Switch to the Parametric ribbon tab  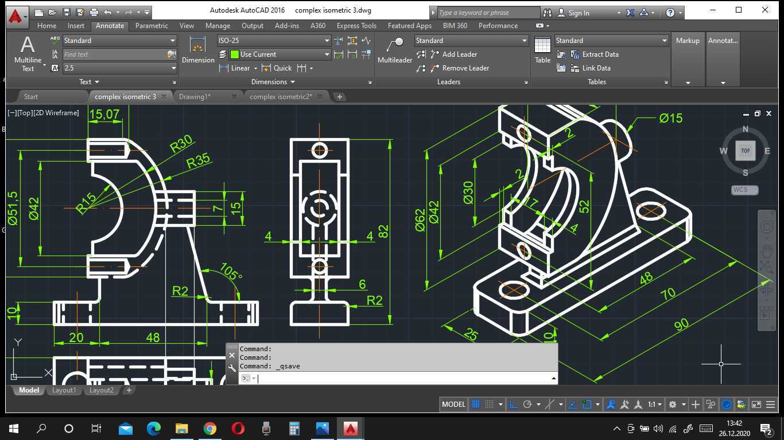pyautogui.click(x=152, y=26)
